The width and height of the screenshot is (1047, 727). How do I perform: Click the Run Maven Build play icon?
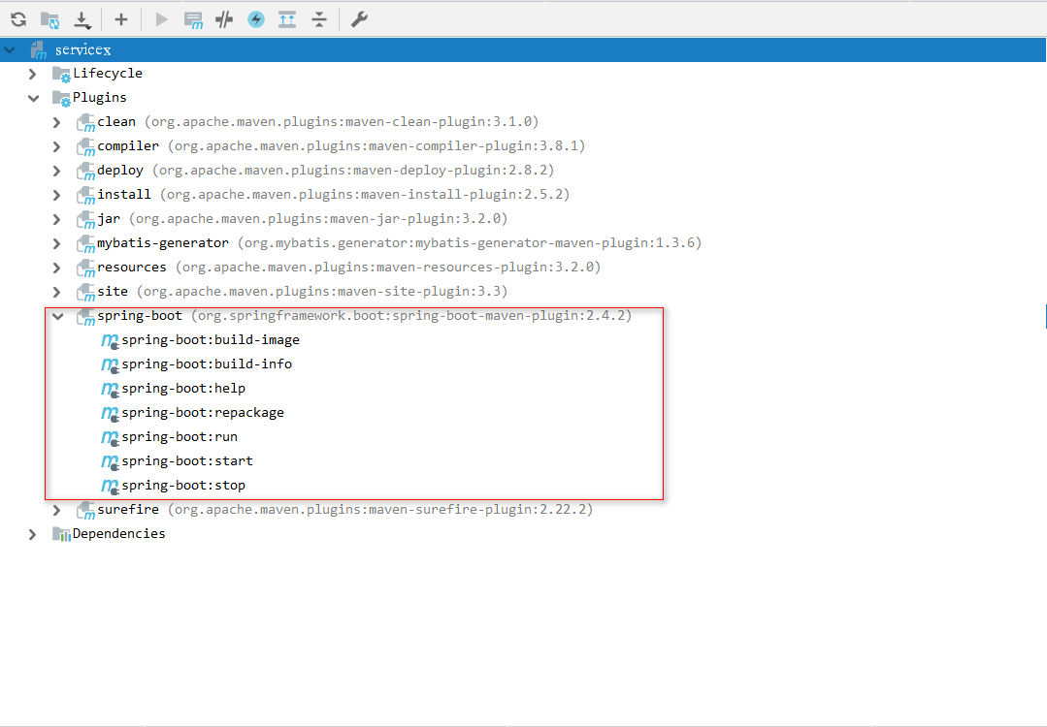click(162, 19)
